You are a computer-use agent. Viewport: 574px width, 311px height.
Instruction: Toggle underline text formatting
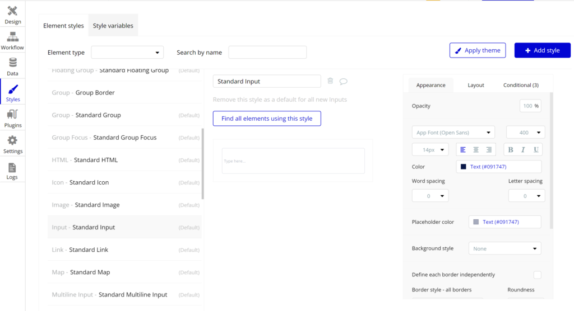536,149
